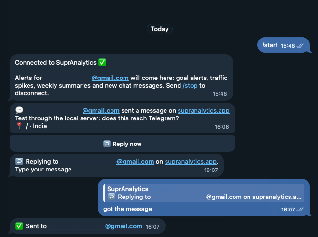Open supranalytics.app link in Replying to message

pyautogui.click(x=191, y=162)
